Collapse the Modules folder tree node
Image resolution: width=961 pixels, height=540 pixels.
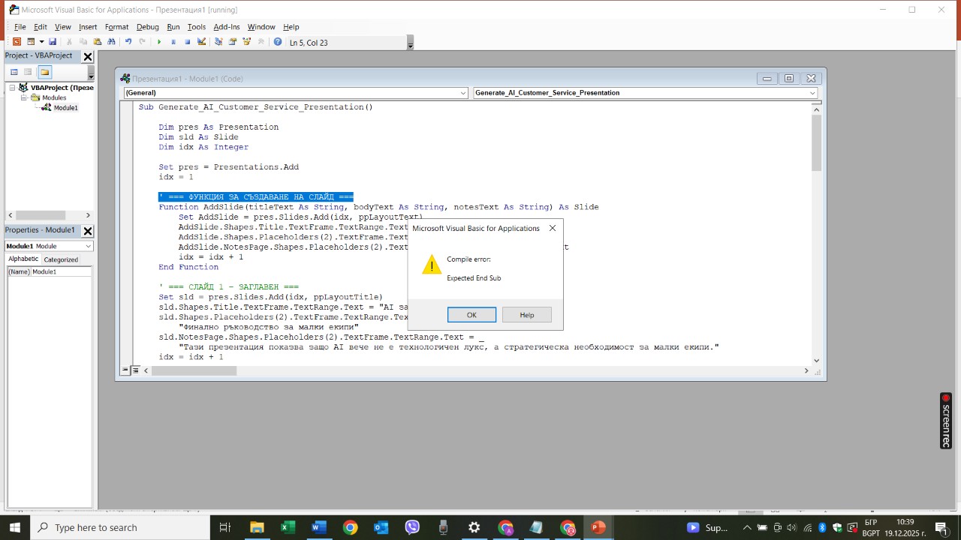pos(24,97)
